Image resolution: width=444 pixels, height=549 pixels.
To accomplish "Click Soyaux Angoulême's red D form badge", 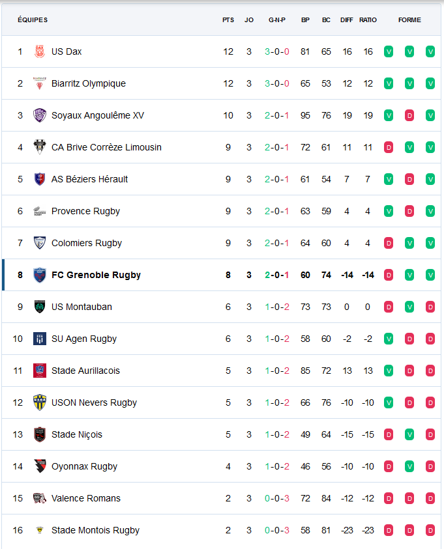I will (409, 115).
